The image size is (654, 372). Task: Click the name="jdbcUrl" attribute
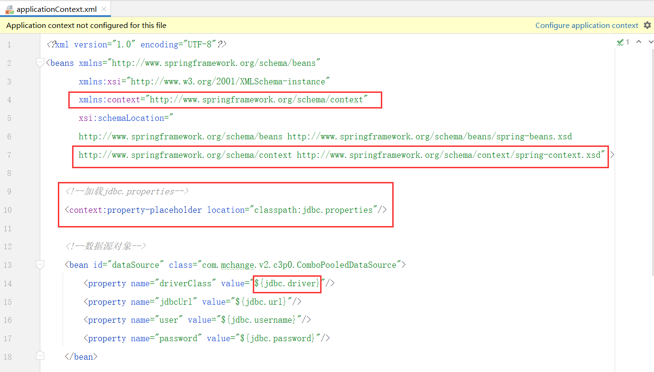(164, 302)
